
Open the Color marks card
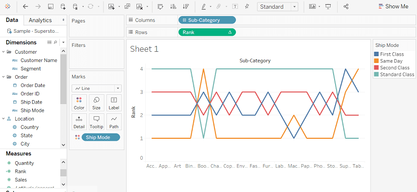[x=79, y=103]
